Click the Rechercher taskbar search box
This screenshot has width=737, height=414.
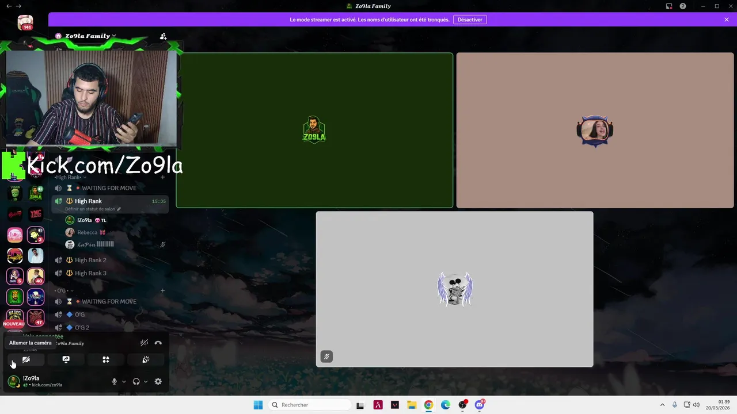tap(310, 405)
